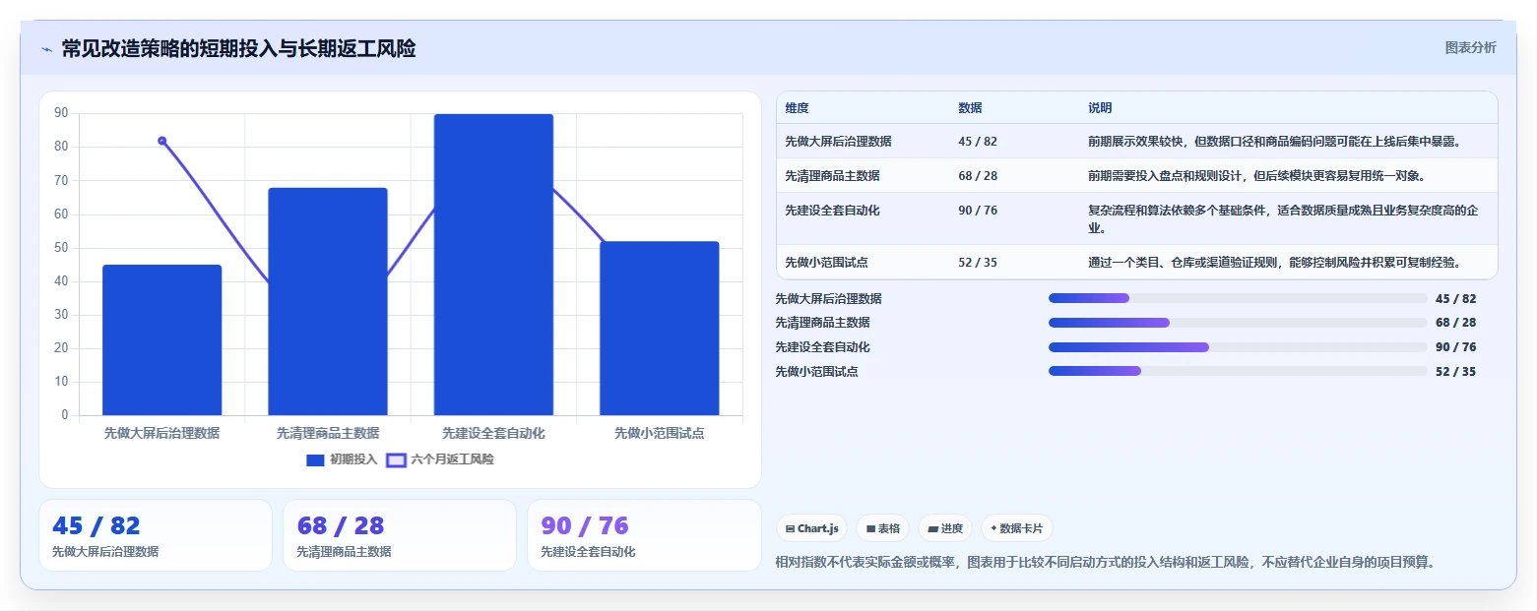Click the 先做小范围试点 progress bar

pyautogui.click(x=1238, y=371)
